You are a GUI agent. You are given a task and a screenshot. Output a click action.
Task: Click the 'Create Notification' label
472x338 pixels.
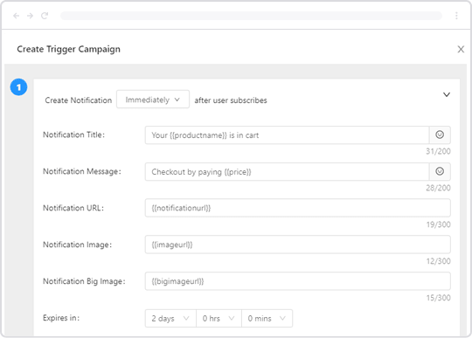(x=79, y=100)
